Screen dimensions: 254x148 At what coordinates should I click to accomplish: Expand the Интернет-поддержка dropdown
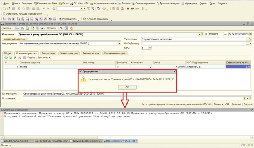(96, 19)
